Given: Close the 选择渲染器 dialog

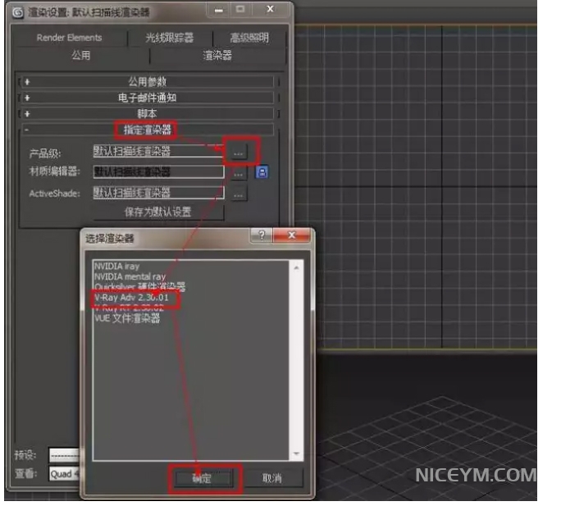Looking at the screenshot, I should [x=292, y=235].
